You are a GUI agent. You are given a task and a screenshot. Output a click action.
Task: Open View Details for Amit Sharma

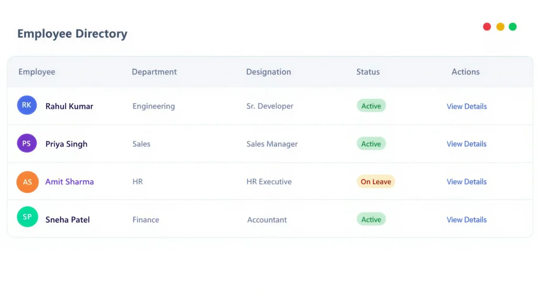467,181
